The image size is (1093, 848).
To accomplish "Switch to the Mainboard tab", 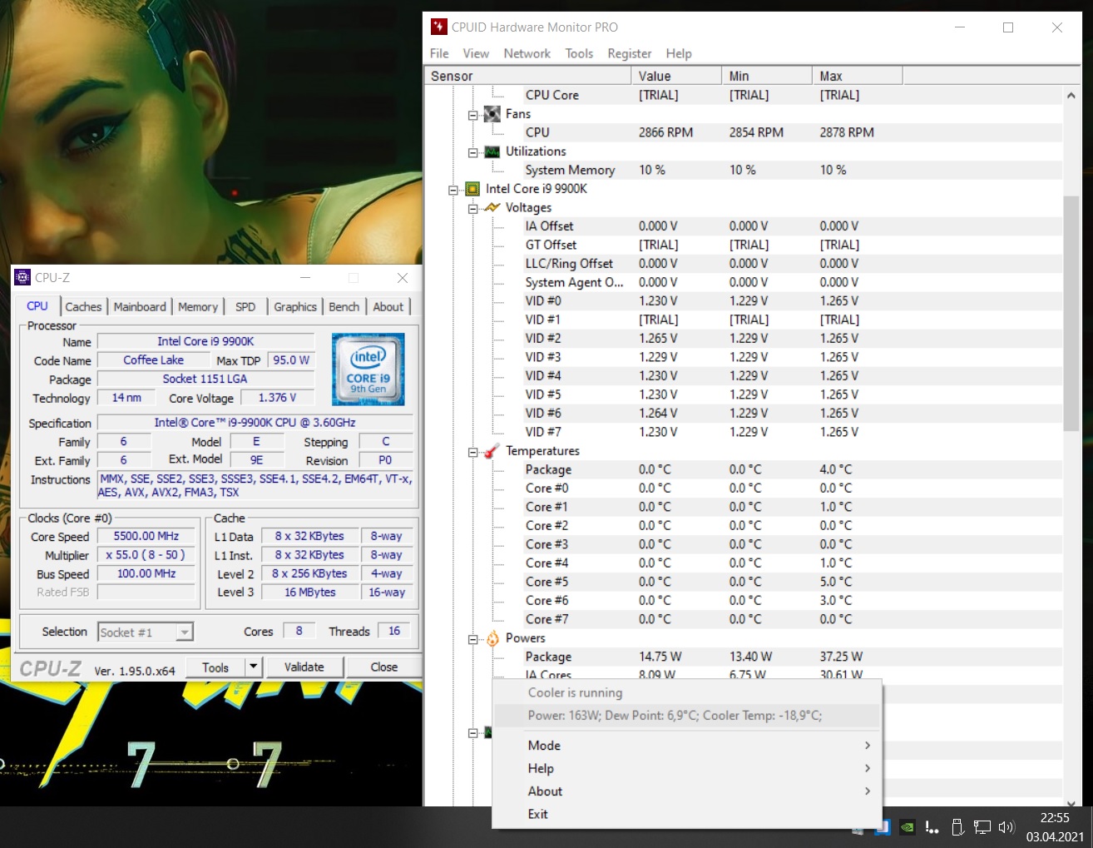I will click(140, 307).
